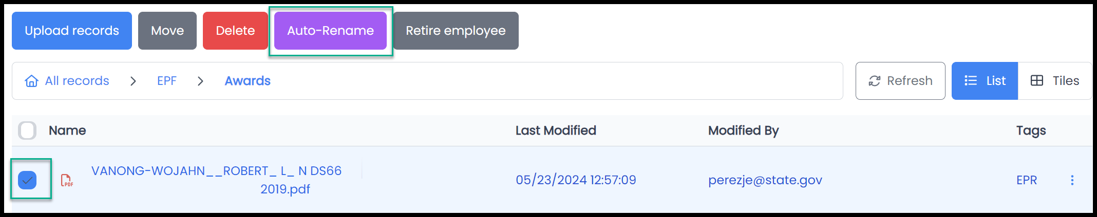Click the chevron after All records

point(133,81)
